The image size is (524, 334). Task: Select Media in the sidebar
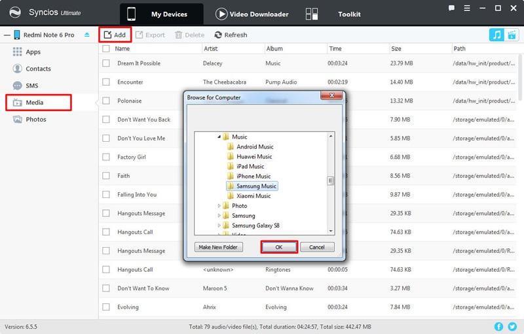(x=39, y=103)
